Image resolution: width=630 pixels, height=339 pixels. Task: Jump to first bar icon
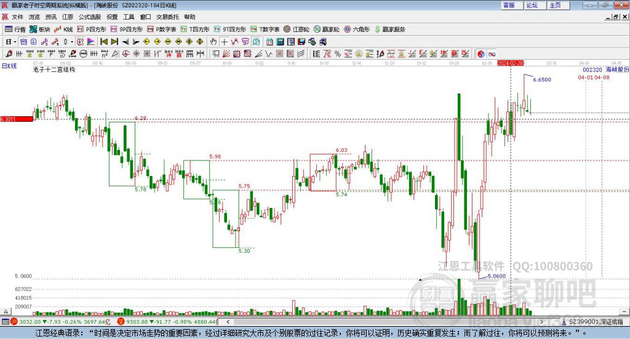coord(103,42)
